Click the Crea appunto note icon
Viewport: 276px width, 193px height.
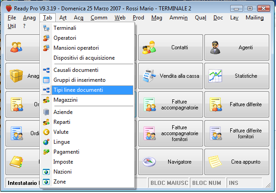coord(215,162)
